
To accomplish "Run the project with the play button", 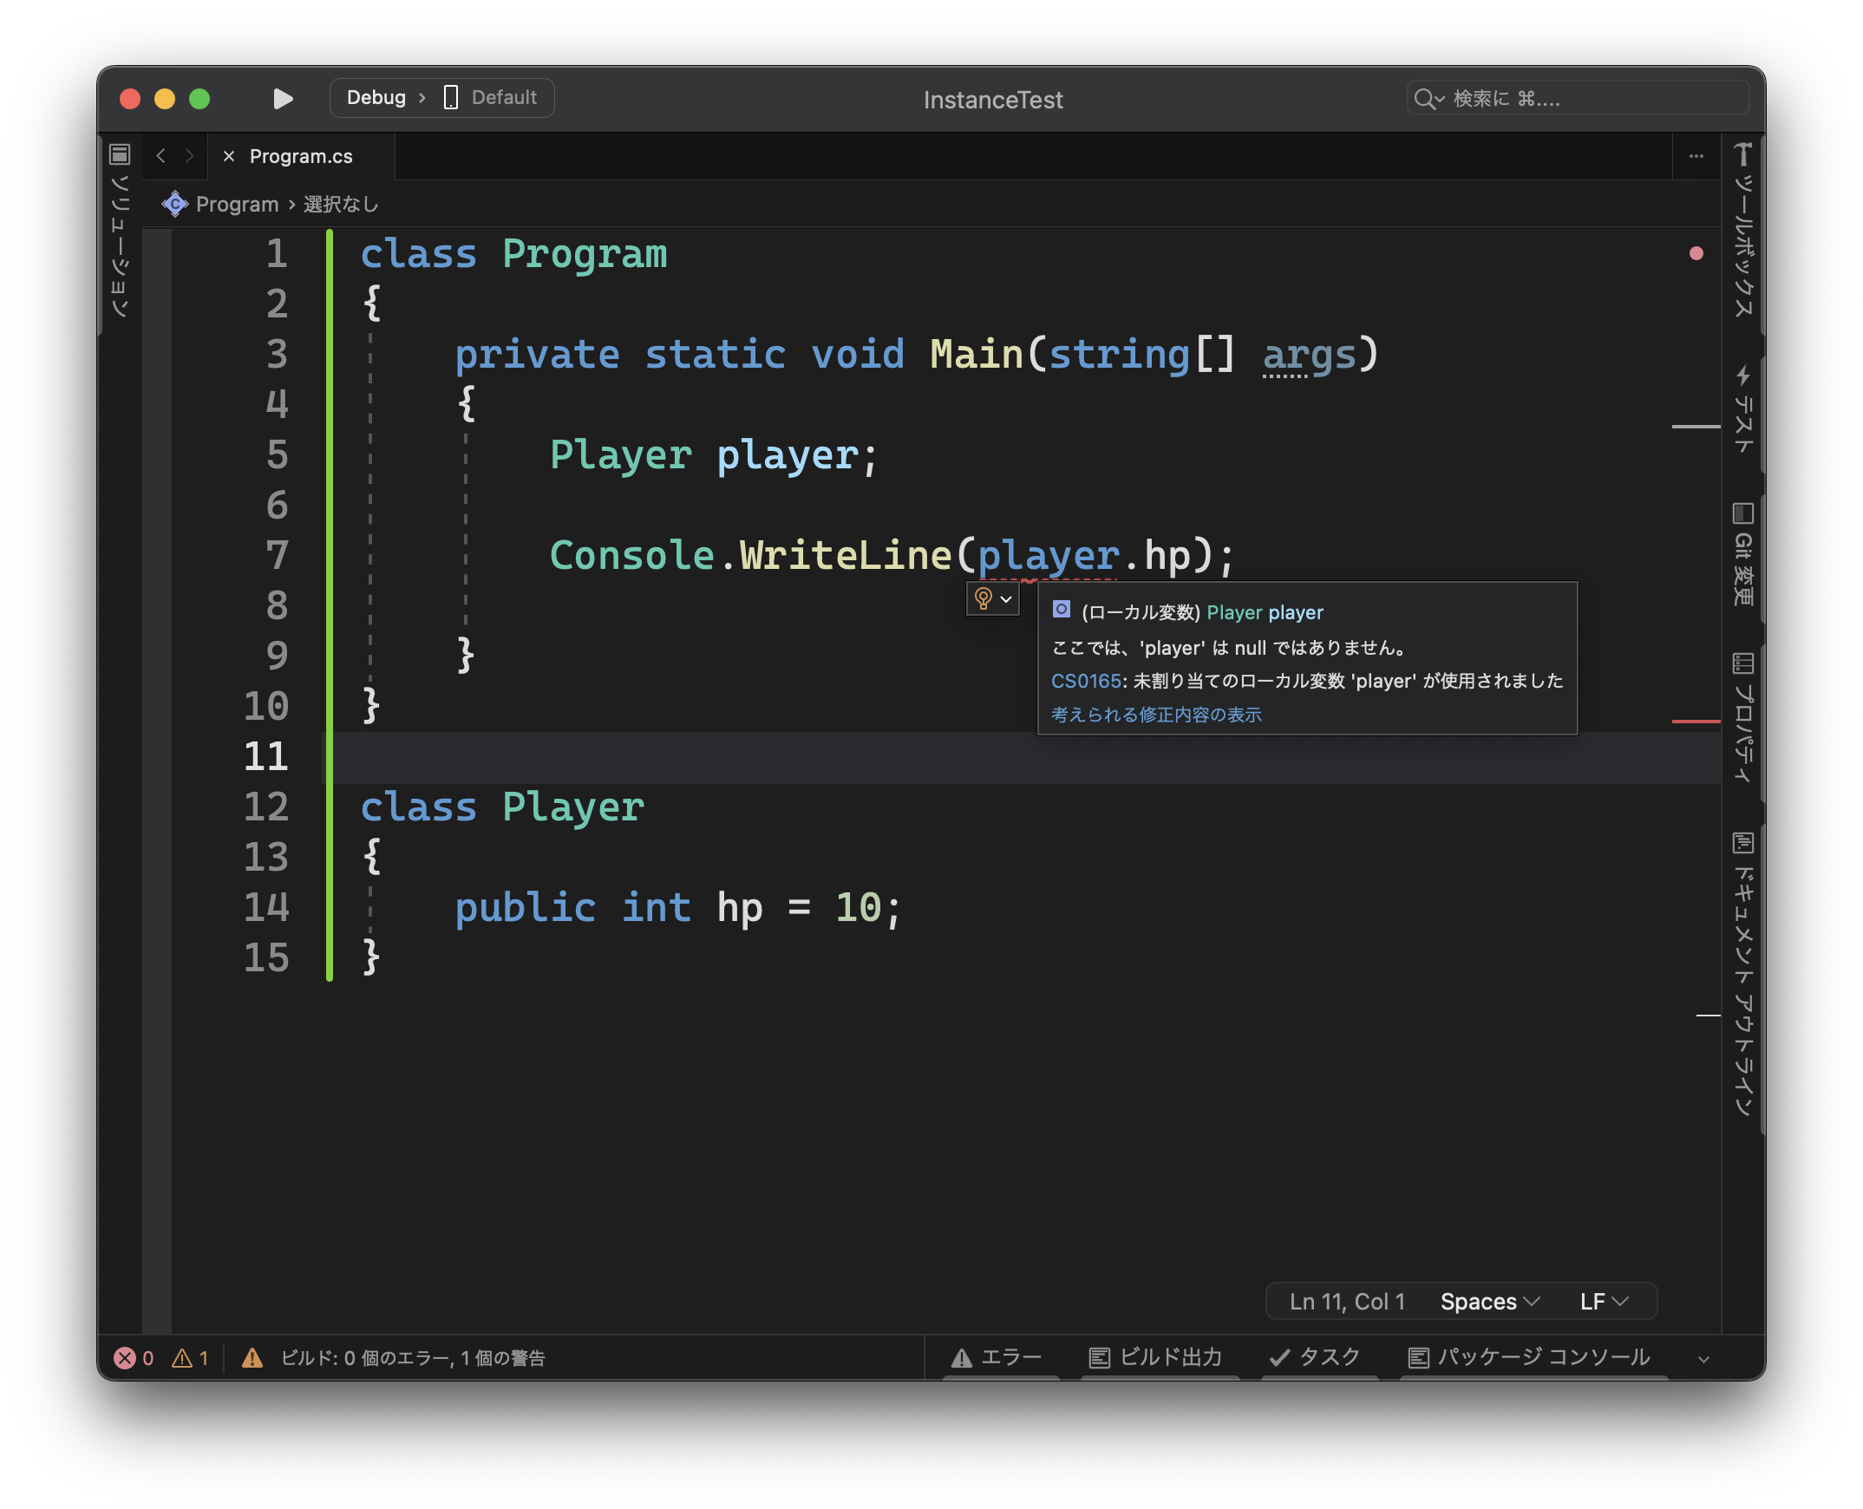I will pyautogui.click(x=283, y=98).
